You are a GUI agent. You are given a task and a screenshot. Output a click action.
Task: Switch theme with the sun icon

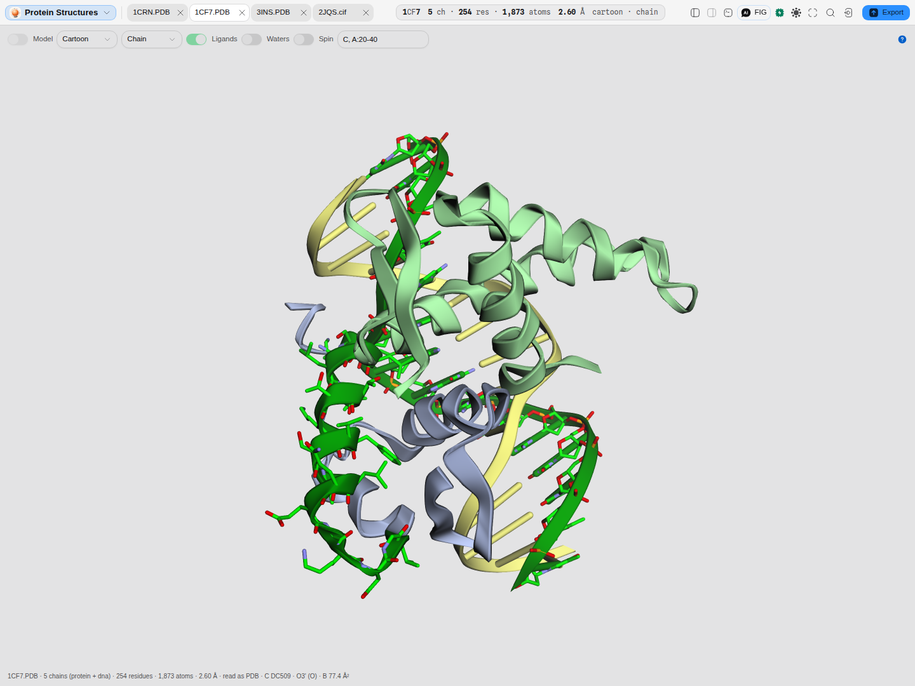coord(796,13)
